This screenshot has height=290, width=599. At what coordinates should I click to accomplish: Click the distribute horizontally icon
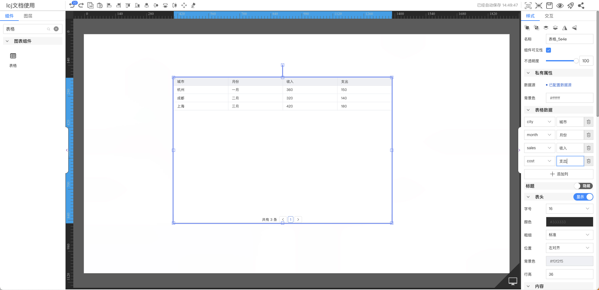point(175,5)
